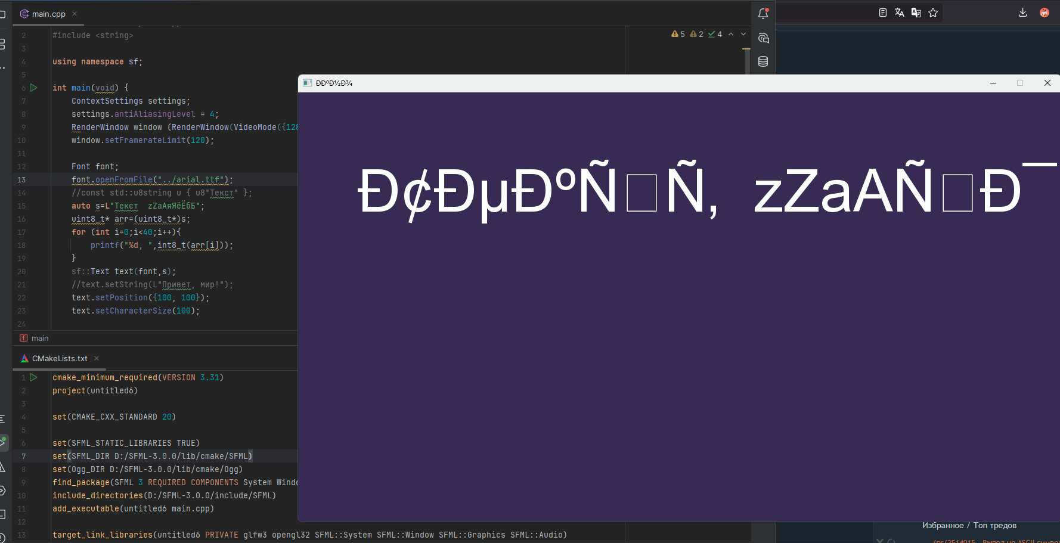Viewport: 1060px width, 543px height.
Task: Click the SFML window title bar icon
Action: click(307, 83)
